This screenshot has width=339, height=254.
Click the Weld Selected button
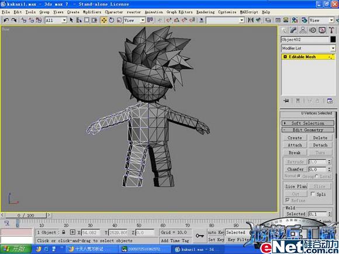(296, 214)
